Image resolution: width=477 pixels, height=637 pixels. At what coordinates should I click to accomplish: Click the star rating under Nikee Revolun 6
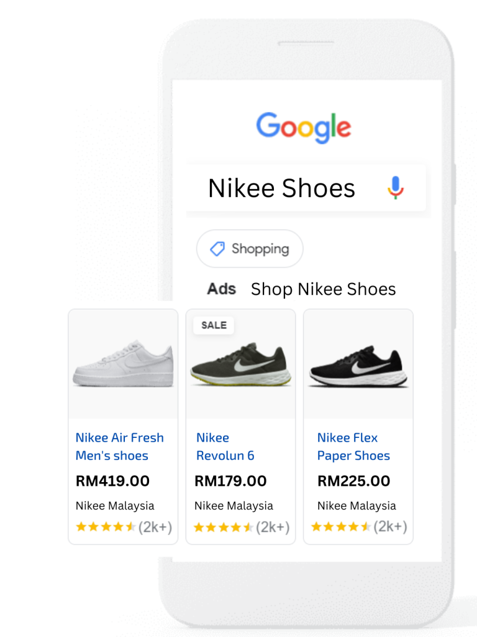tap(224, 527)
